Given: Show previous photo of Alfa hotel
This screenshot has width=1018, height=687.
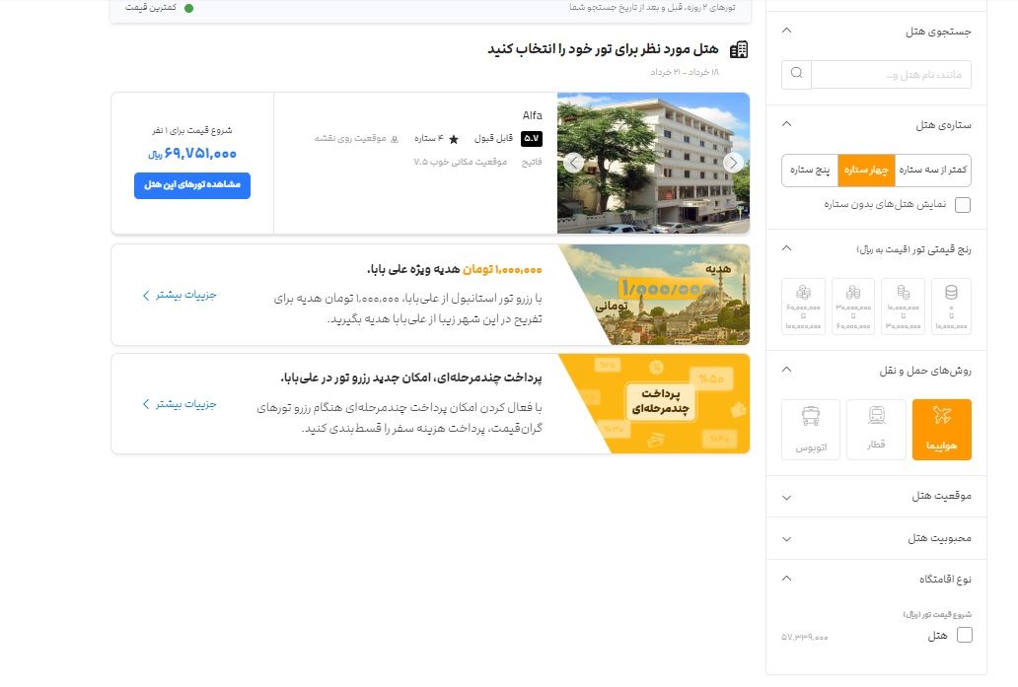Looking at the screenshot, I should click(573, 163).
